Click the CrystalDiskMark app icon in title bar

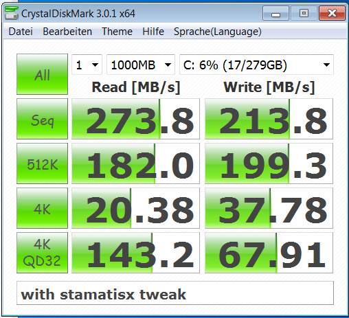point(12,13)
